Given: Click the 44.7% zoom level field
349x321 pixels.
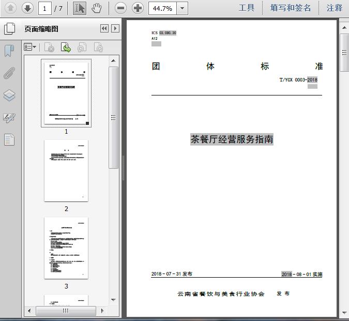Looking at the screenshot, I should coord(162,8).
